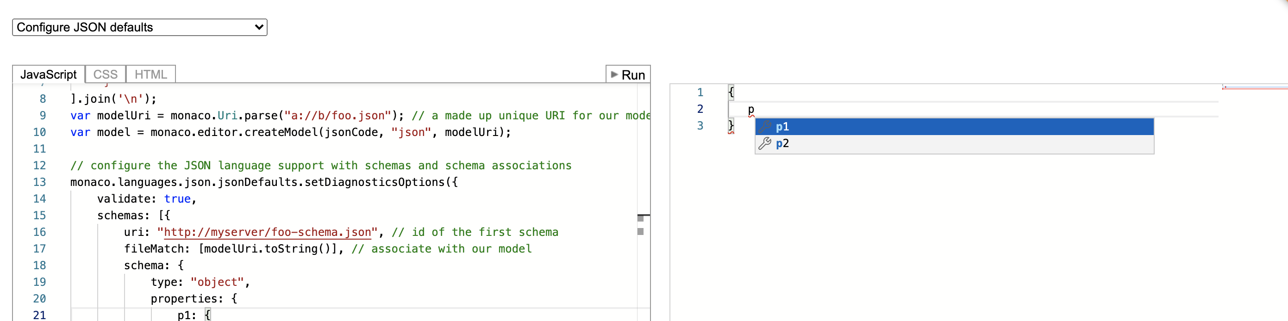
Task: Click 'validate: true,' on line 14
Action: click(147, 199)
